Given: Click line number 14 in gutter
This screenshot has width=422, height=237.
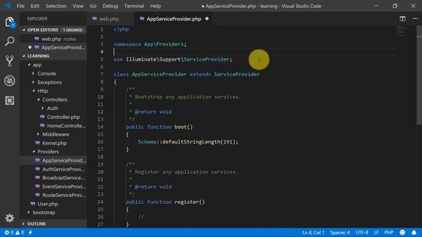Looking at the screenshot, I should pos(100,126).
